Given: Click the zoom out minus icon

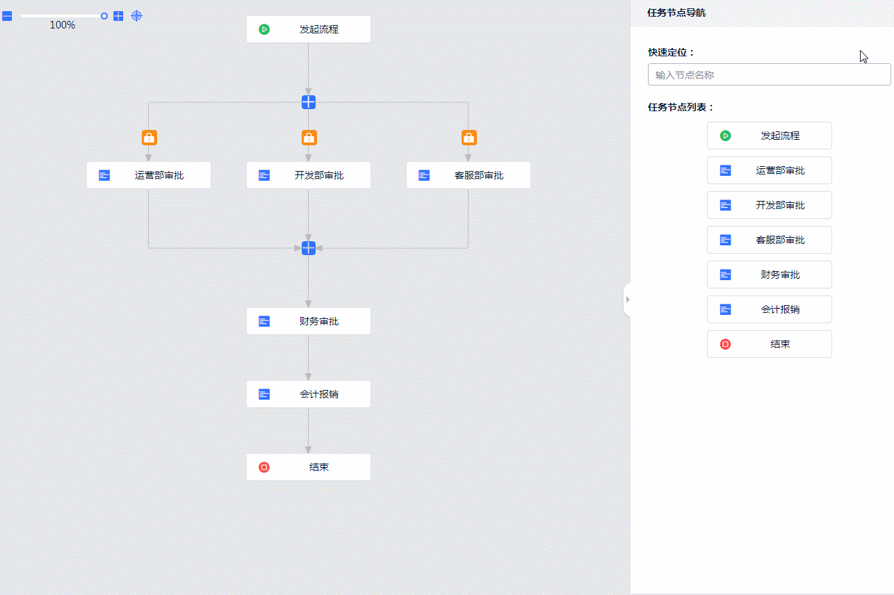Looking at the screenshot, I should (7, 16).
